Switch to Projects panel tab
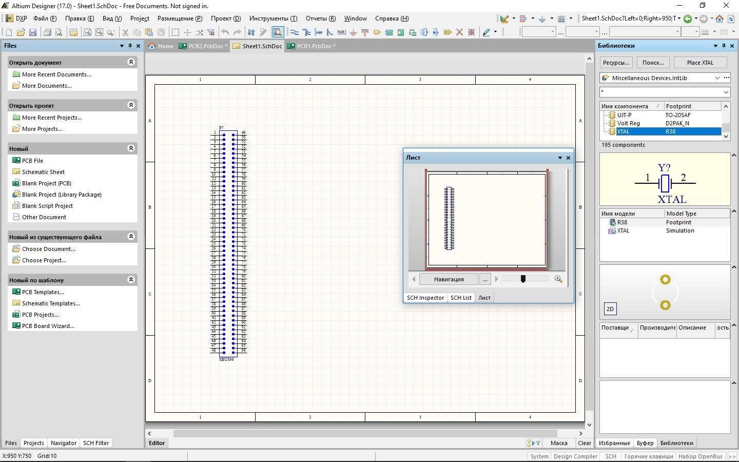The width and height of the screenshot is (739, 462). (34, 443)
